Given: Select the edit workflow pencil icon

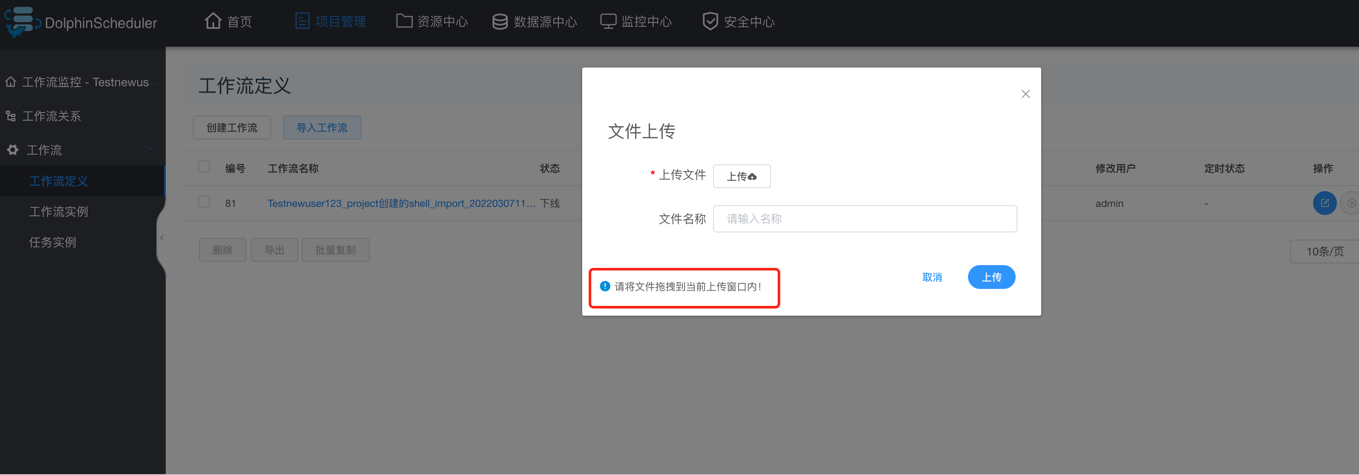Looking at the screenshot, I should 1325,203.
